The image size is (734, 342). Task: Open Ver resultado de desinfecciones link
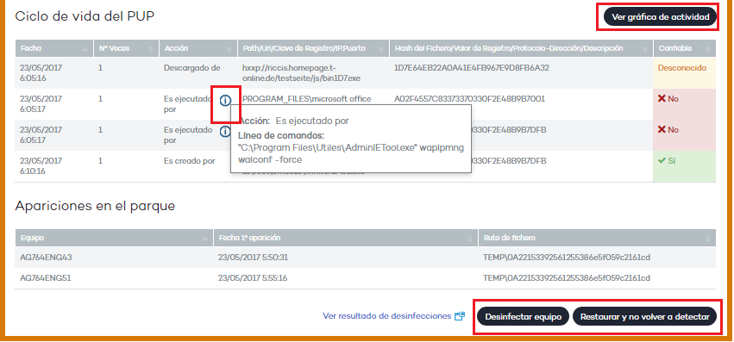click(386, 316)
